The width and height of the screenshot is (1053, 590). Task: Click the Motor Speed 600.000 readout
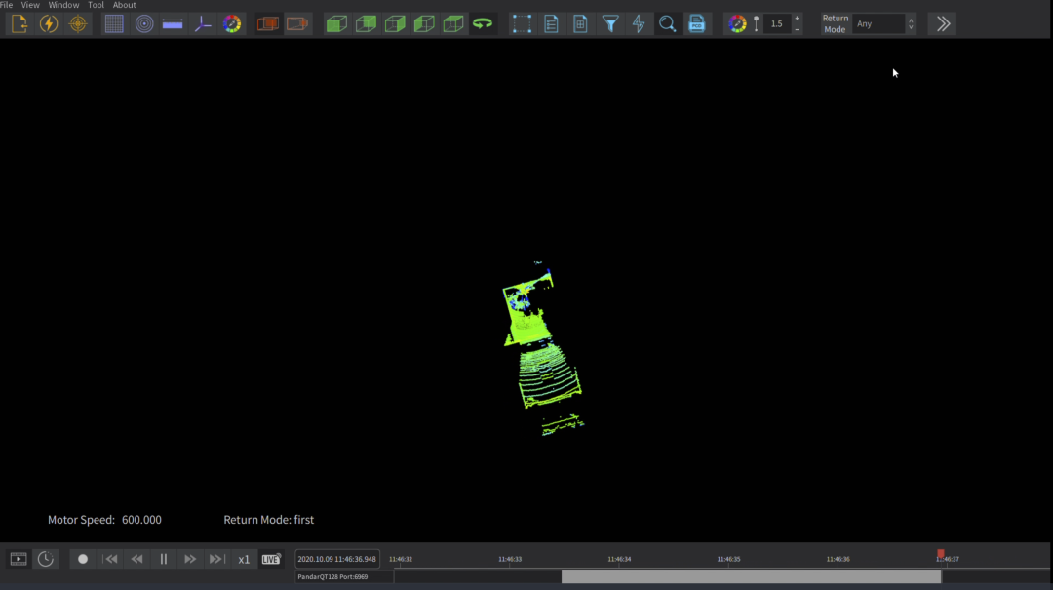pyautogui.click(x=104, y=520)
